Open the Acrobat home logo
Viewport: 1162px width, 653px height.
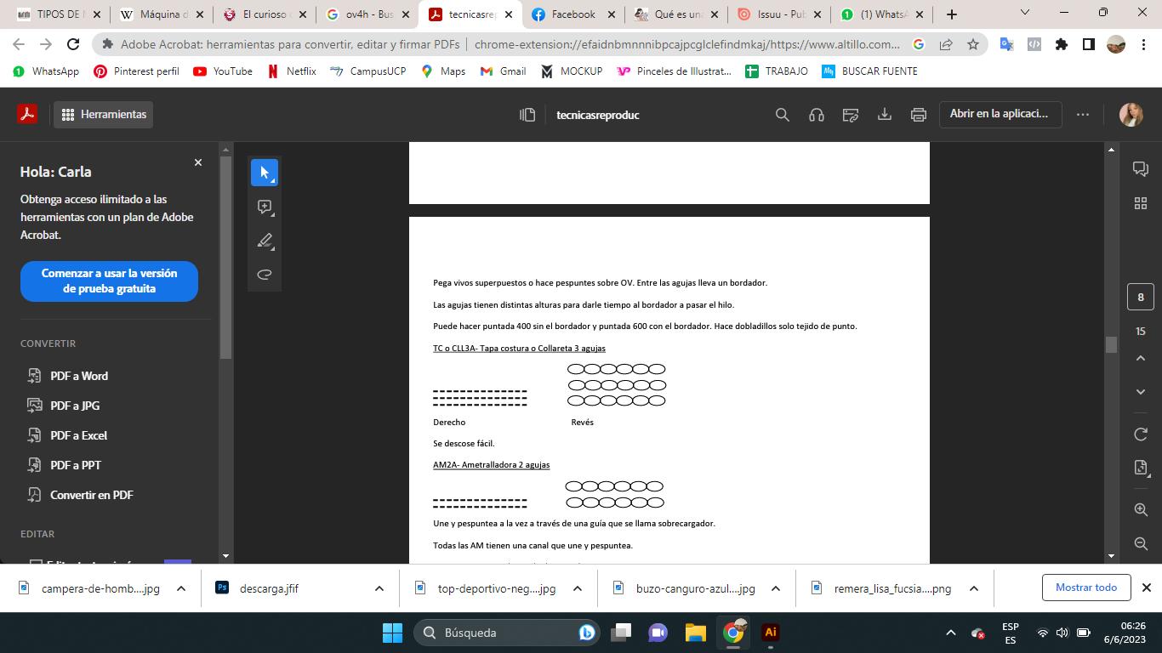tap(27, 114)
